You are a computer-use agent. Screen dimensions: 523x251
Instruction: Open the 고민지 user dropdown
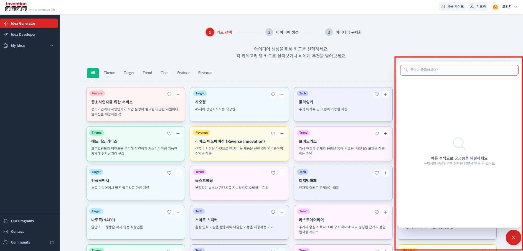coord(509,7)
